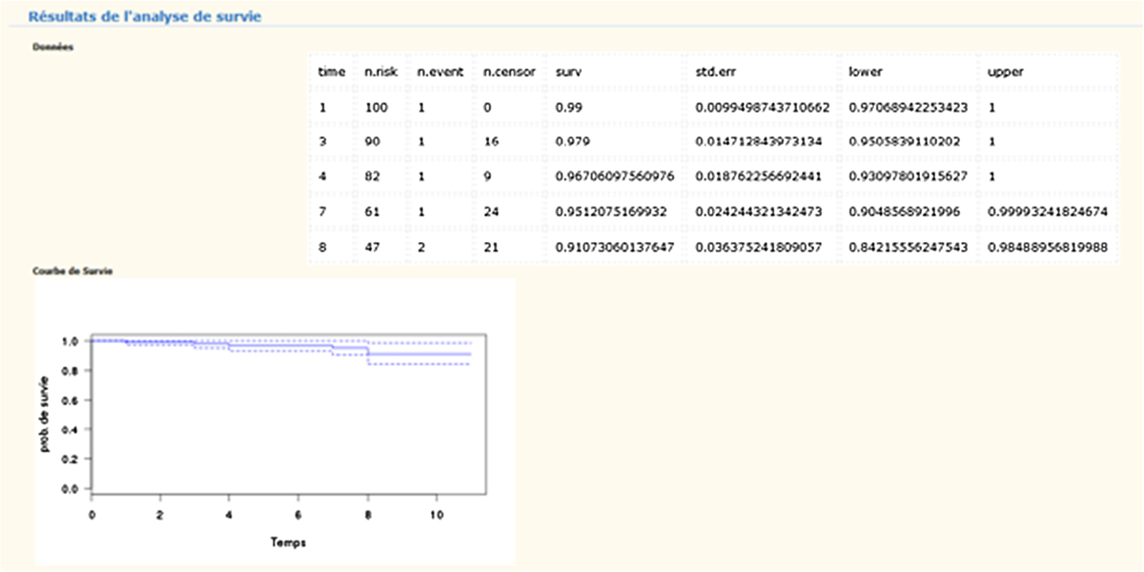Click the survival curve plot image
Image resolution: width=1144 pixels, height=572 pixels.
pyautogui.click(x=276, y=420)
